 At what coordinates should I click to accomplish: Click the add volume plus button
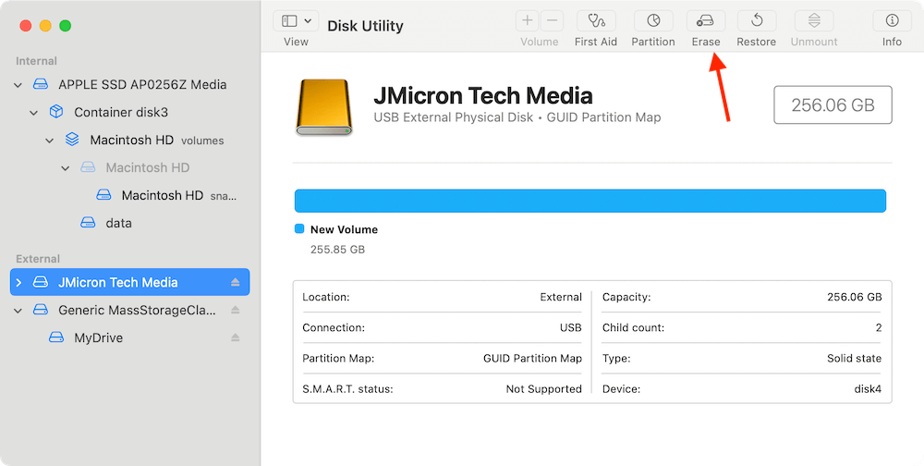click(x=528, y=20)
